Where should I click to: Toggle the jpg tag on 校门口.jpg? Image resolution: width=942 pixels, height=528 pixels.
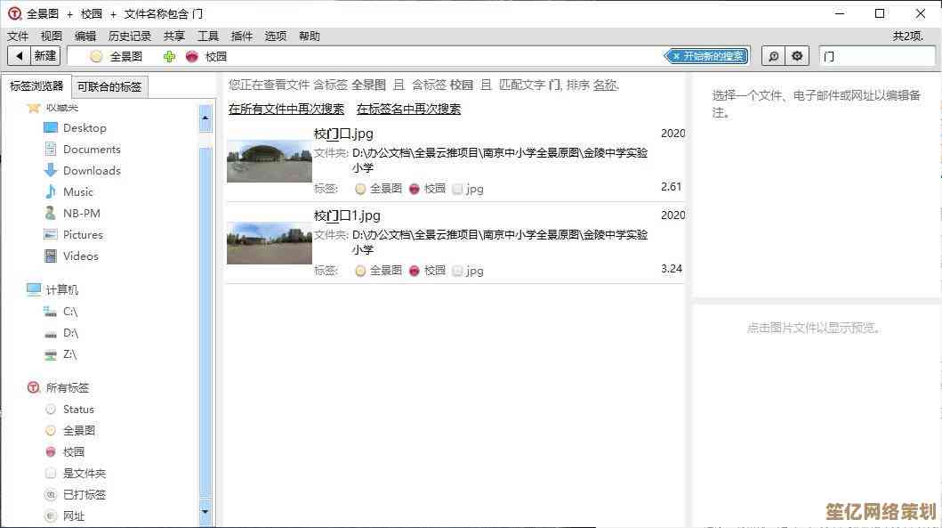click(458, 189)
